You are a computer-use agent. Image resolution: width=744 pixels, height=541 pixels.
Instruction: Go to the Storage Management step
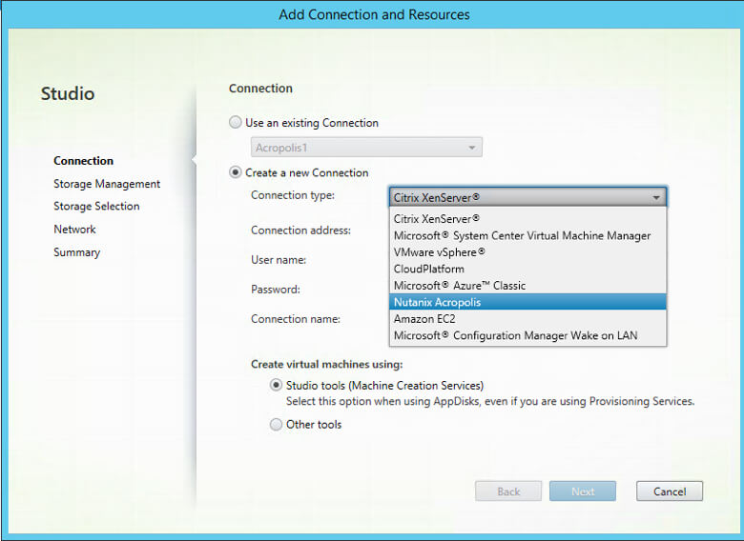pyautogui.click(x=107, y=184)
